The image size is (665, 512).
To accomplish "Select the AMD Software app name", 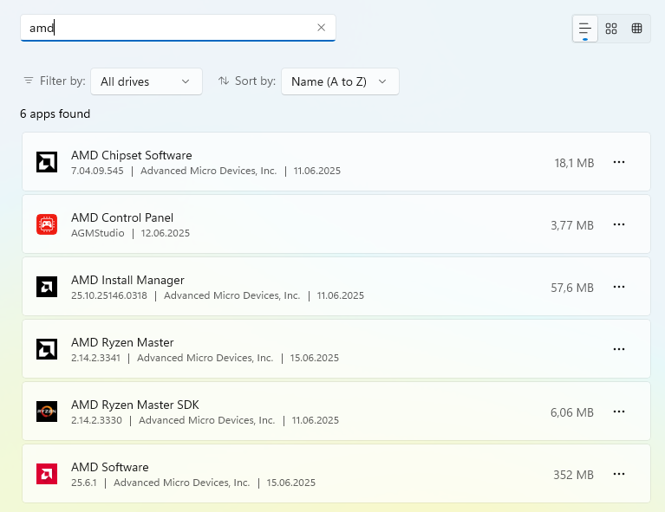I will coord(110,467).
